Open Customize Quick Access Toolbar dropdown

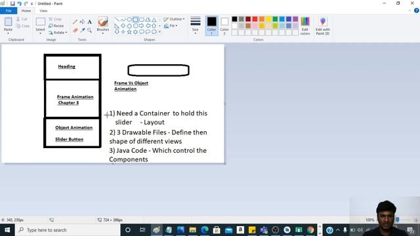[31, 4]
